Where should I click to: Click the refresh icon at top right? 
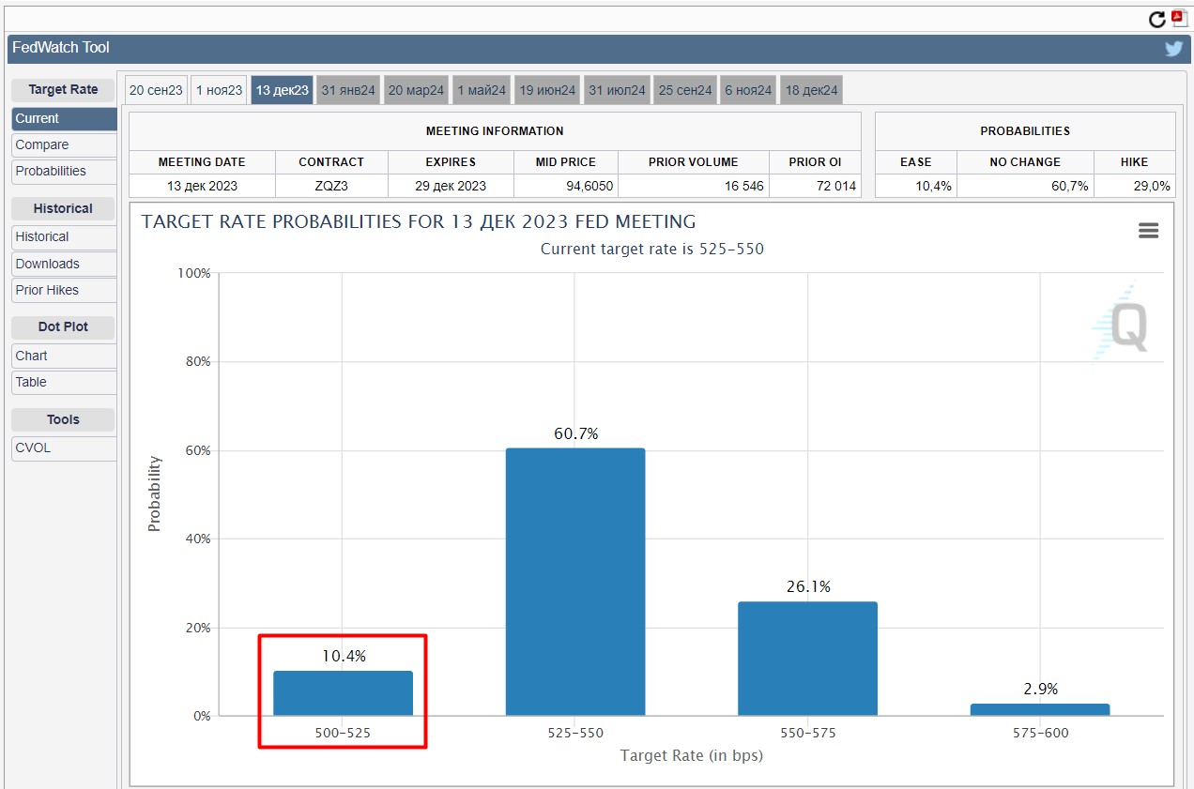tap(1156, 19)
